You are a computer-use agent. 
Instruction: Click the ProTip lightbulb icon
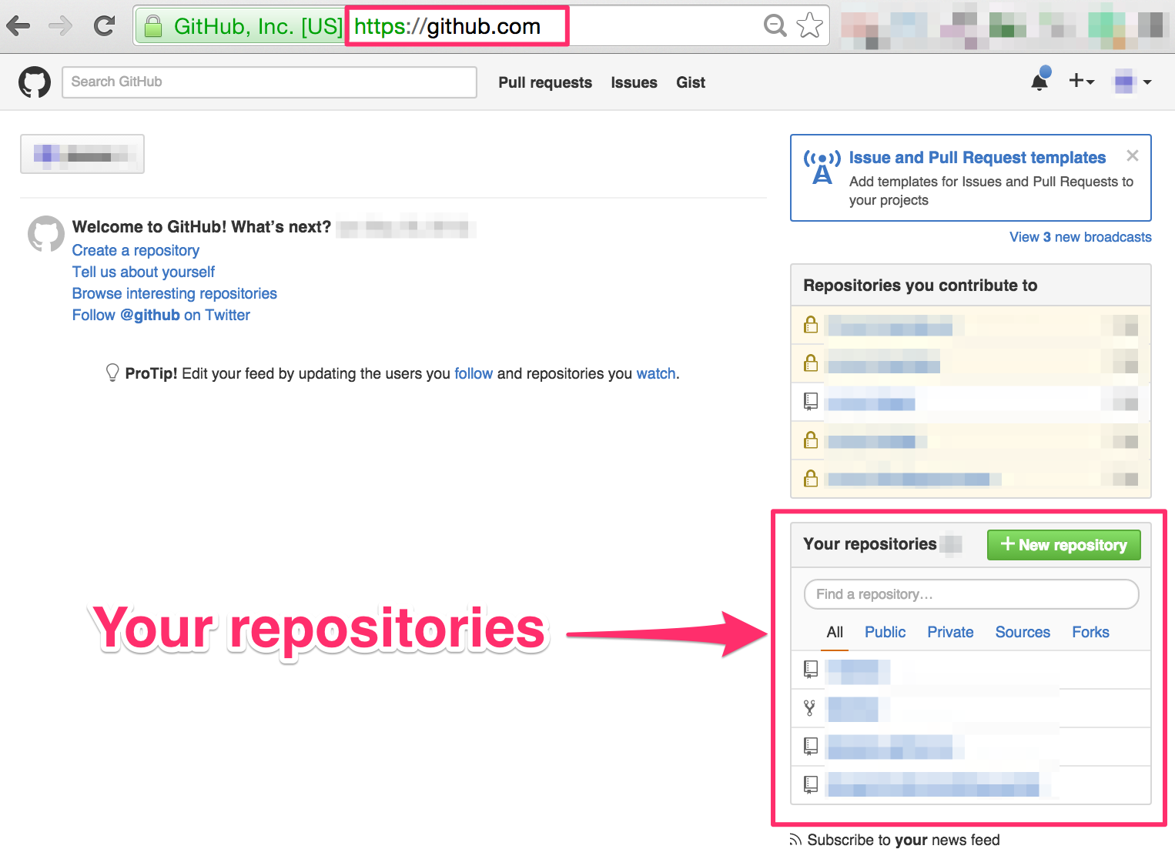point(112,373)
